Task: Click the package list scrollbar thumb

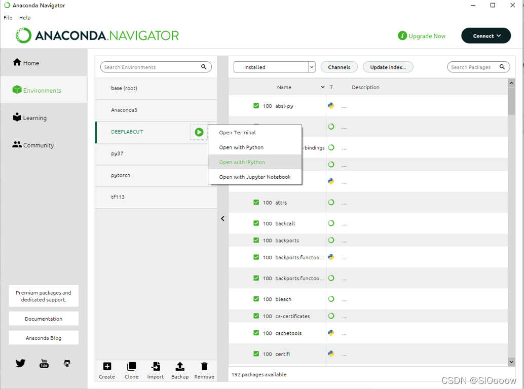Action: pyautogui.click(x=511, y=101)
